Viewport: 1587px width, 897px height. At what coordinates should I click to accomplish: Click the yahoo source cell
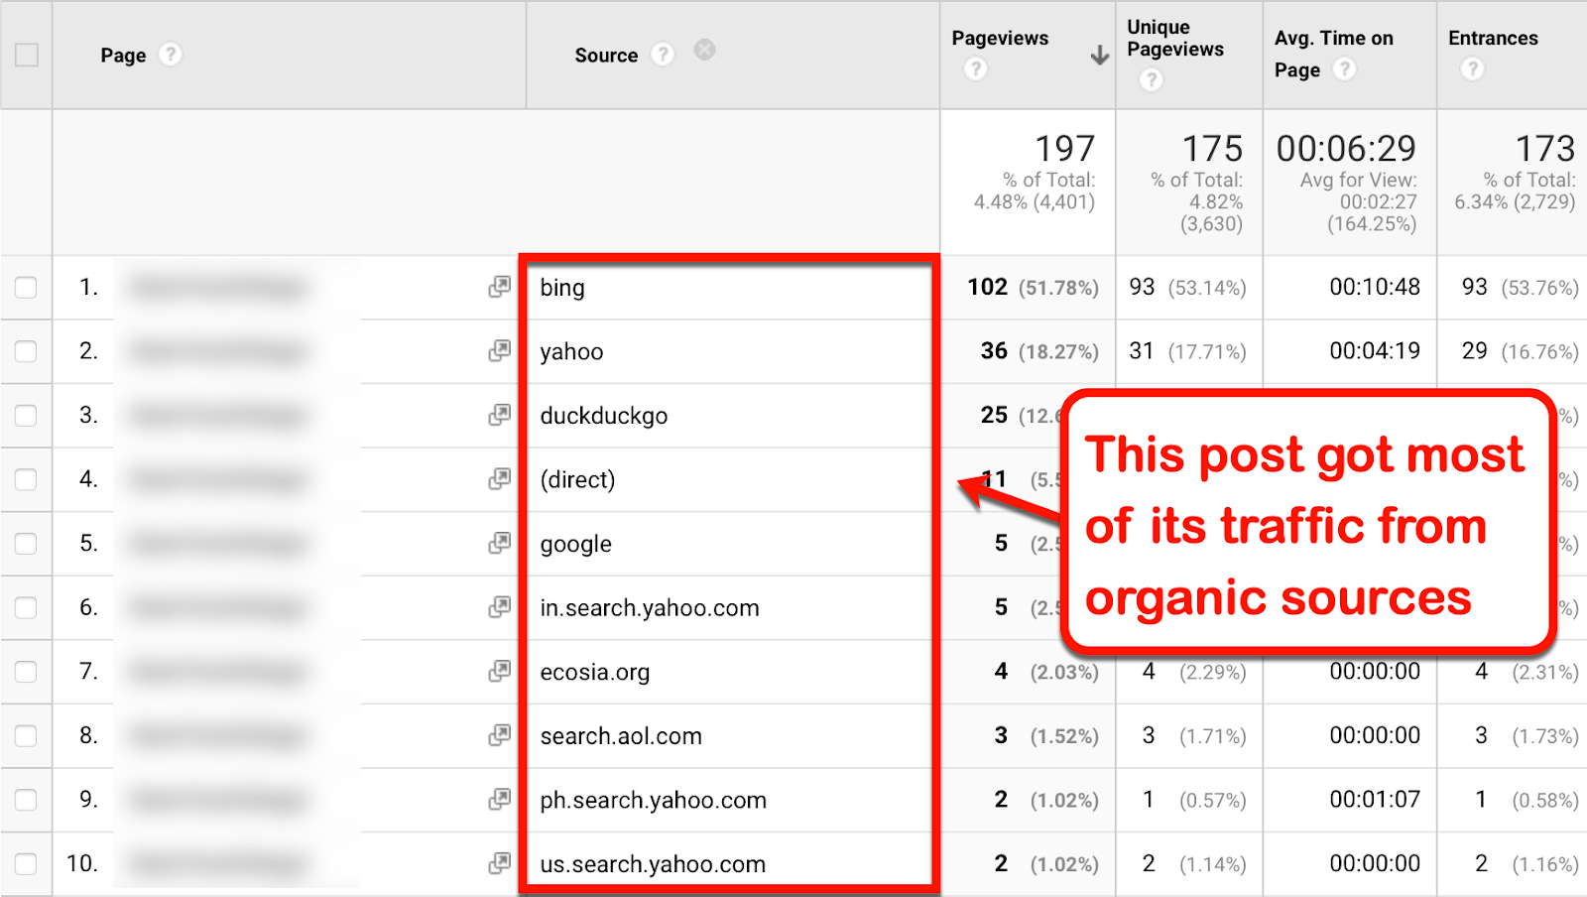click(733, 351)
